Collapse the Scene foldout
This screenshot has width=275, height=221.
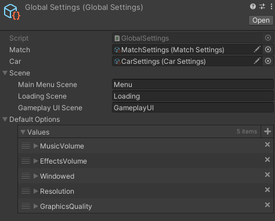point(5,73)
